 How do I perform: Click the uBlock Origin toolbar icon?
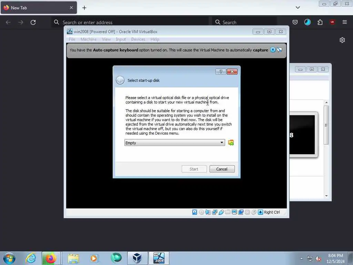click(332, 22)
